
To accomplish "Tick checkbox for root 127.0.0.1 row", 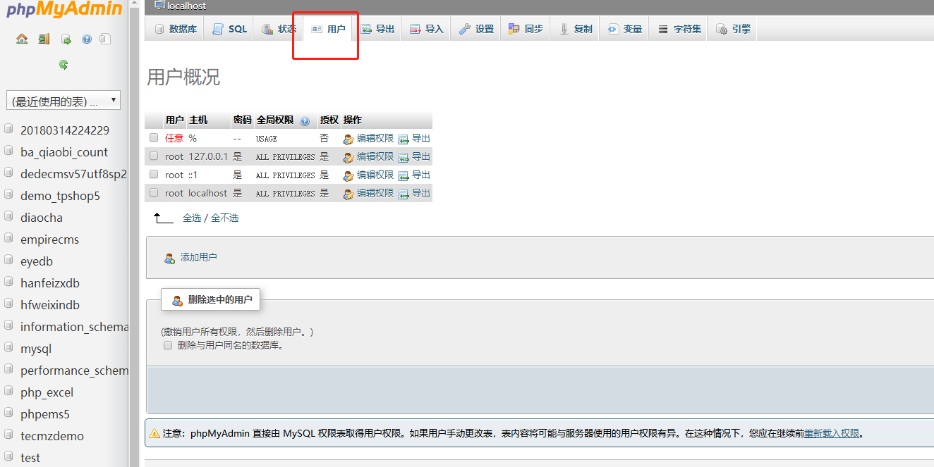I will click(154, 156).
